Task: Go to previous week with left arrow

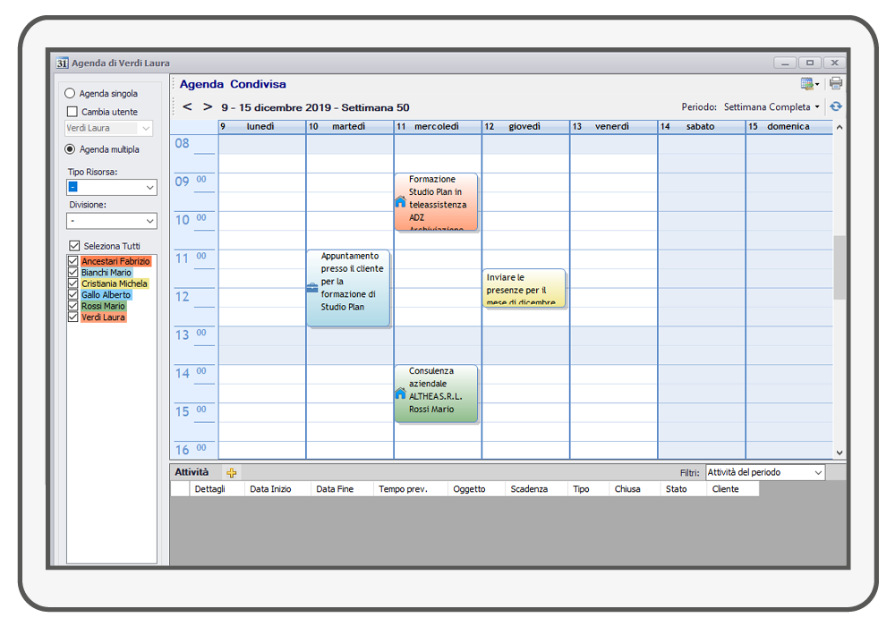Action: tap(187, 106)
